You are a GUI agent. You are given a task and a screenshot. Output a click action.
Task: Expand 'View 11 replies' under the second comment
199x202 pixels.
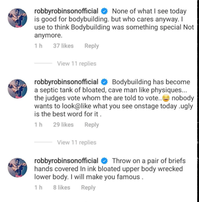pyautogui.click(x=77, y=142)
